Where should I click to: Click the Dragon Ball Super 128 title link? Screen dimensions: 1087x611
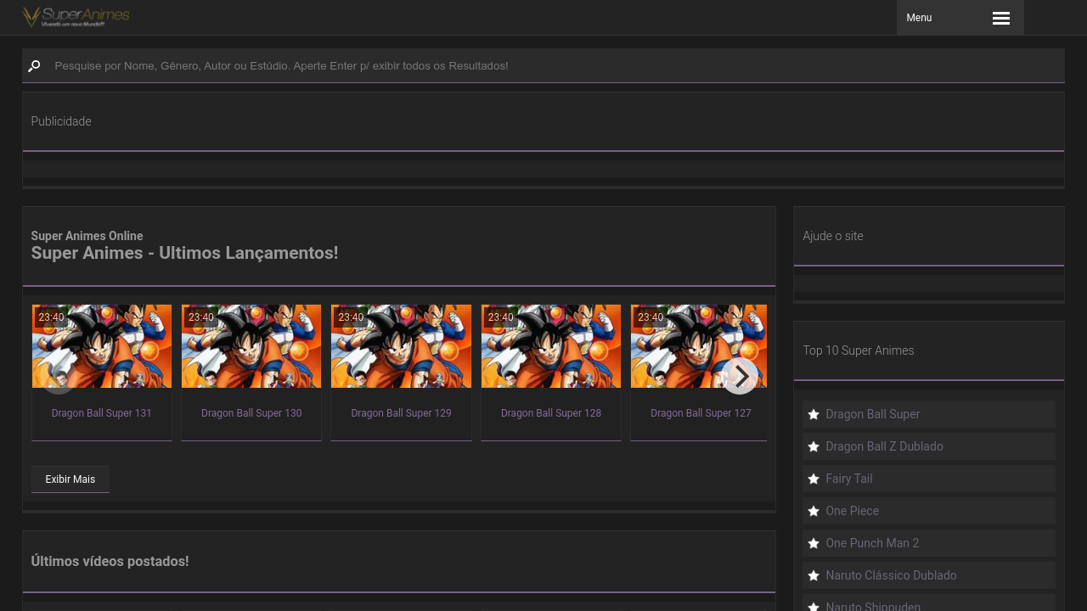click(x=551, y=413)
